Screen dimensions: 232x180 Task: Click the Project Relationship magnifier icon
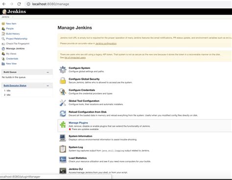click(3, 39)
